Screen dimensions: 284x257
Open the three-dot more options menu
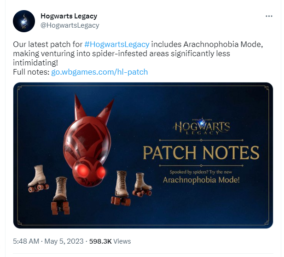coord(269,16)
